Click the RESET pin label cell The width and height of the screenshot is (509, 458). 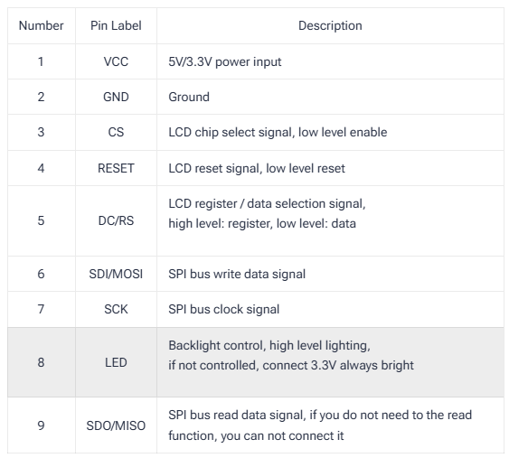tap(116, 168)
